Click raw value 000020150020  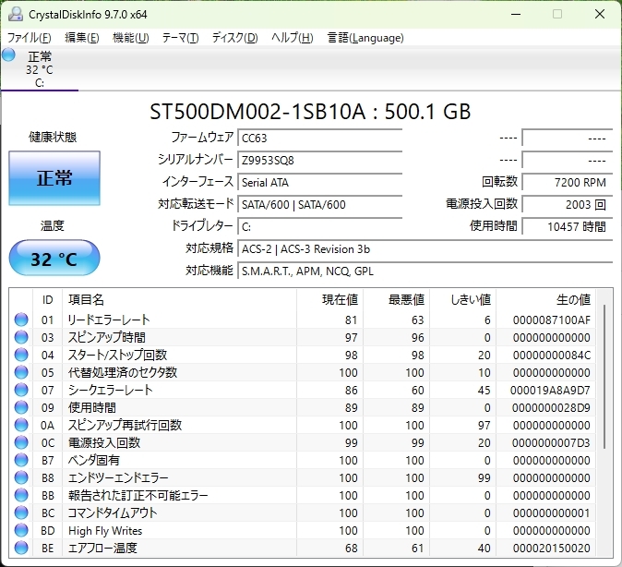tap(551, 549)
